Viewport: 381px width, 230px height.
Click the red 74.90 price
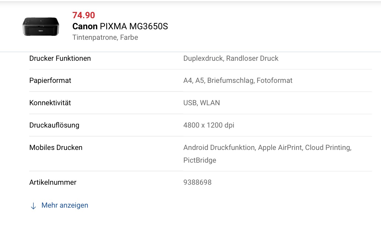(x=84, y=15)
